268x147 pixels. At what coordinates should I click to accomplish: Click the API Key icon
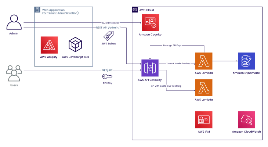tap(107, 76)
